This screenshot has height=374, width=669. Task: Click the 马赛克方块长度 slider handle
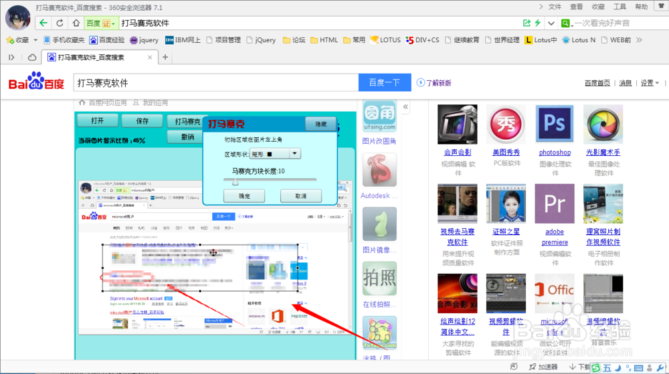coord(235,182)
